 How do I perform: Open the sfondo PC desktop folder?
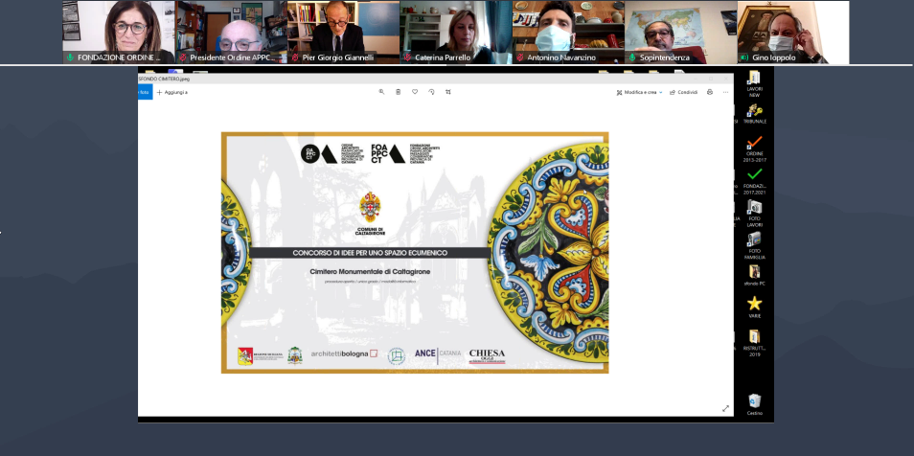click(754, 275)
